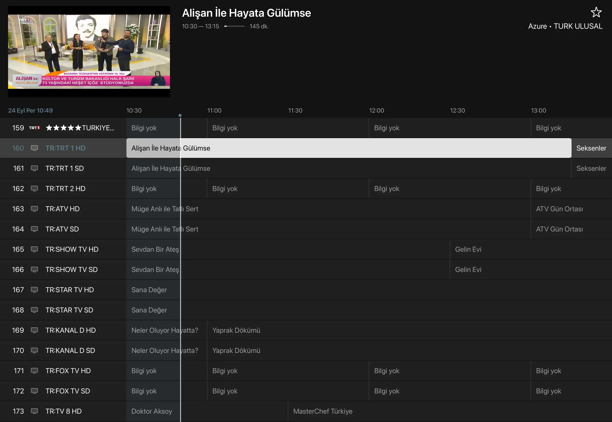Select the TV icon for TR:KANAL D HD
This screenshot has width=612, height=422.
click(x=34, y=330)
